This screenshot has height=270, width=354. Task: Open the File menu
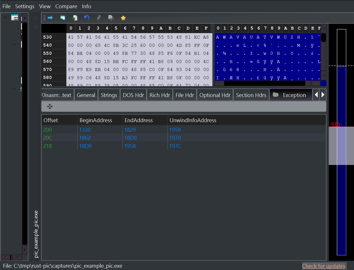[6, 6]
